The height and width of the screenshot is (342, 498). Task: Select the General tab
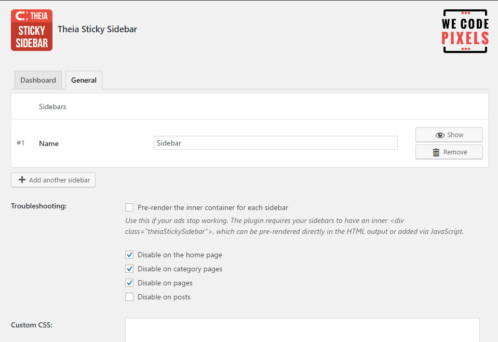coord(84,80)
